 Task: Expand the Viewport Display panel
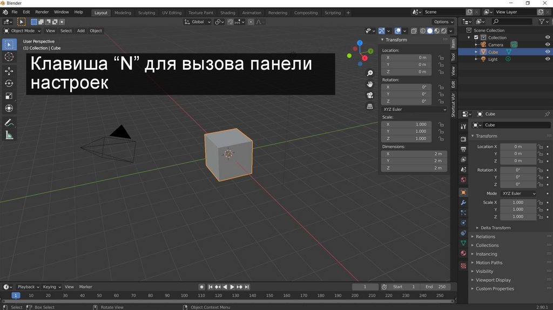pyautogui.click(x=493, y=280)
